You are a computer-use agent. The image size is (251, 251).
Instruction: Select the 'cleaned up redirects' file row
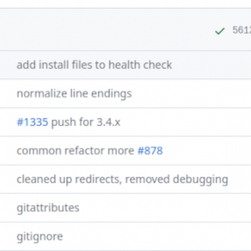125,179
